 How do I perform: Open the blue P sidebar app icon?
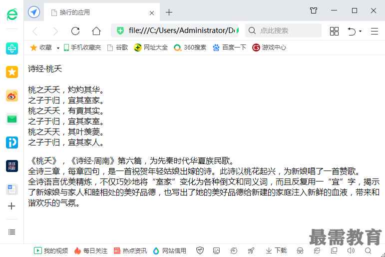click(x=12, y=142)
